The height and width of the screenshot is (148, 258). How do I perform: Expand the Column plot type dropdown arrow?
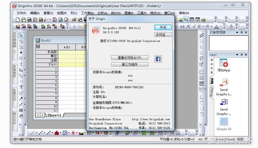point(61,133)
